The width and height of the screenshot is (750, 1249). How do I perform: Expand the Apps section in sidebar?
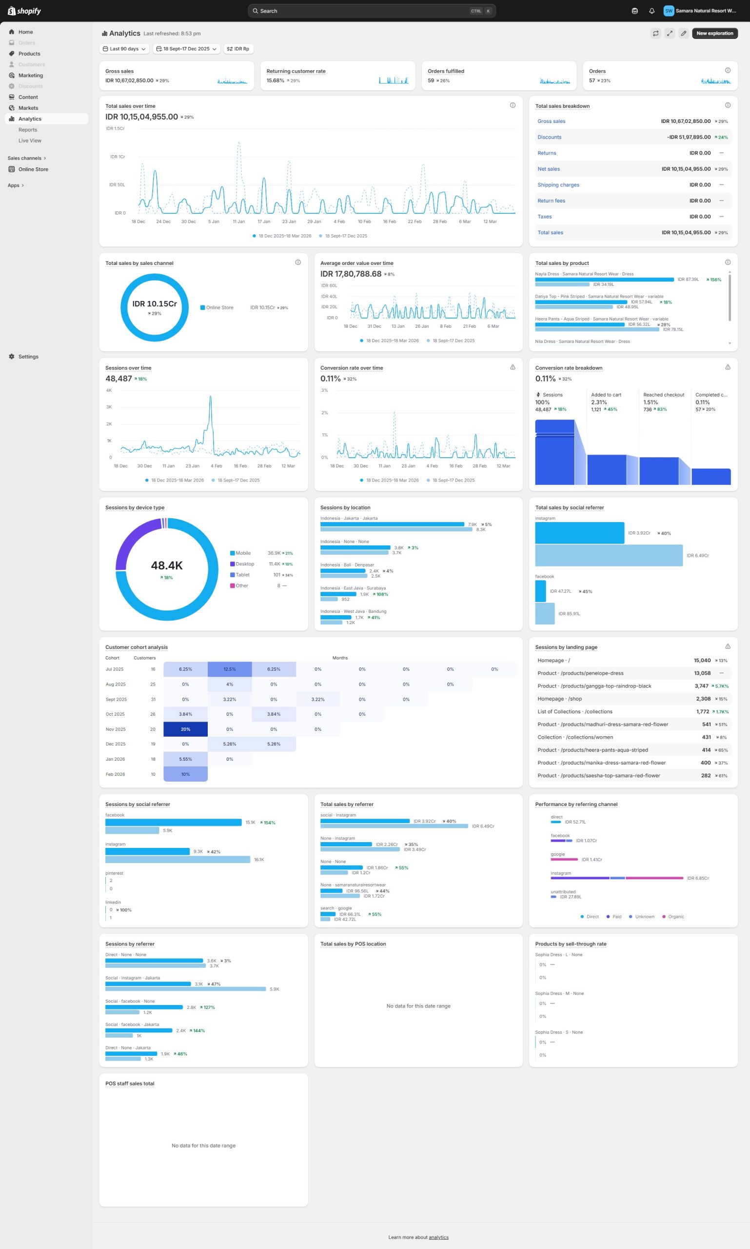[16, 185]
